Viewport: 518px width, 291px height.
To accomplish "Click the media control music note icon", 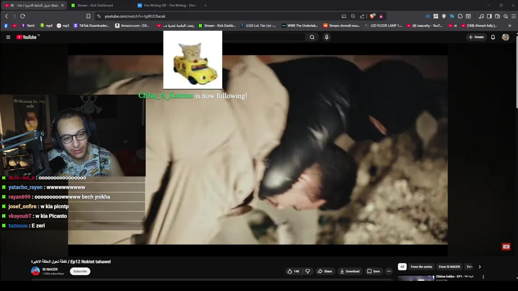I will click(481, 16).
